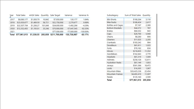Screen dimensions: 194x109
Task: Click the Varience column header
Action: [x=69, y=15]
